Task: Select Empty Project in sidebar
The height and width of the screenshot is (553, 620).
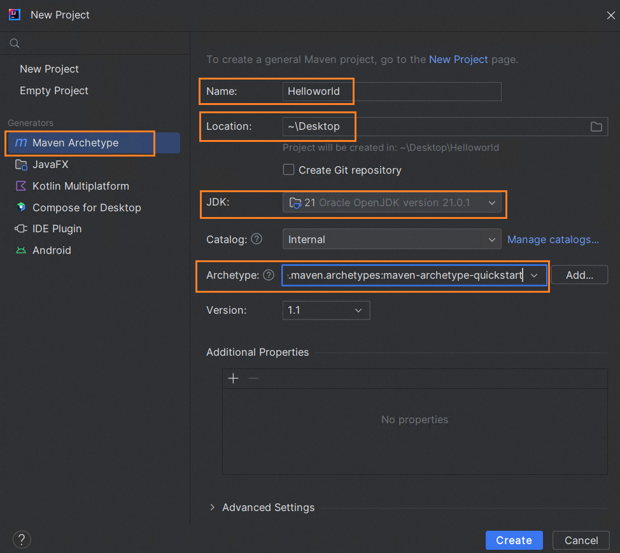Action: coord(54,90)
